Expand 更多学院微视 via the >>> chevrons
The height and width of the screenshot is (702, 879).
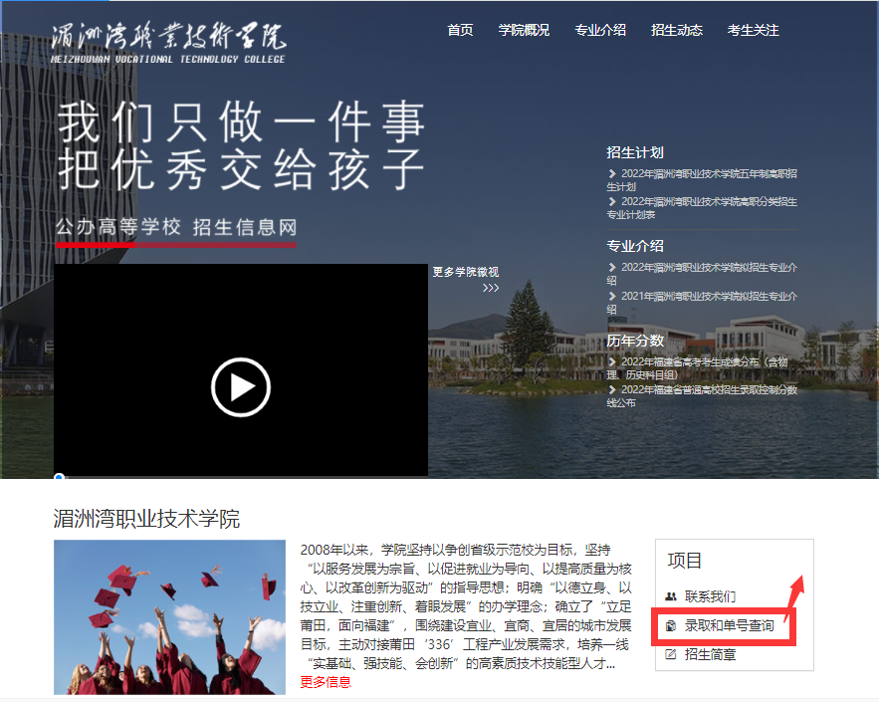491,287
